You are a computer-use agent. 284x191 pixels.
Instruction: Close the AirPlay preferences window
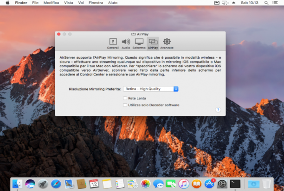pyautogui.click(x=58, y=34)
